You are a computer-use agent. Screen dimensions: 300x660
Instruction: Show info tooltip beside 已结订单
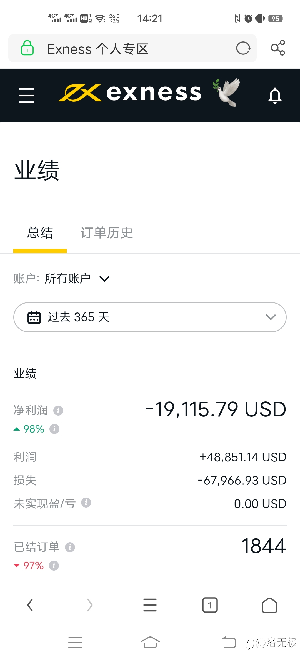[x=70, y=547]
